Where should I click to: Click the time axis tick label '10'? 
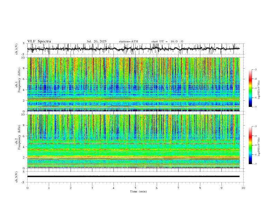pyautogui.click(x=243, y=188)
